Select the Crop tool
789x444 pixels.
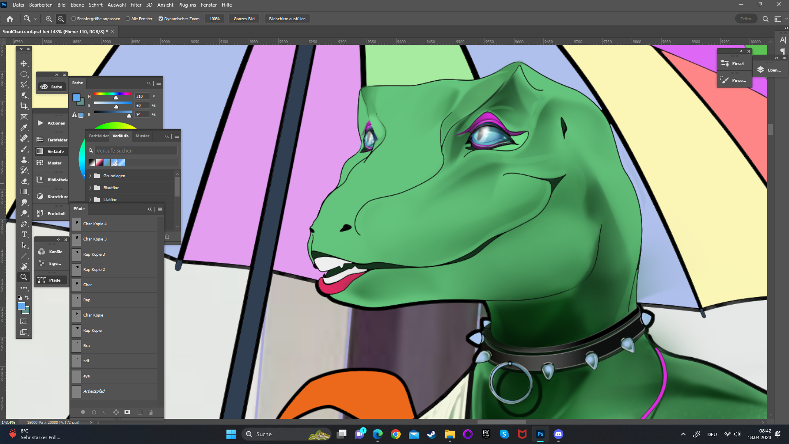click(x=24, y=106)
